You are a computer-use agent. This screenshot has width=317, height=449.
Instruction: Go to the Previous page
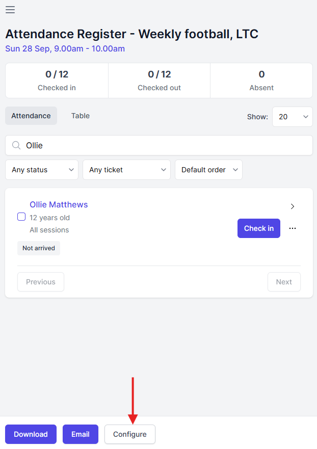[x=41, y=282]
